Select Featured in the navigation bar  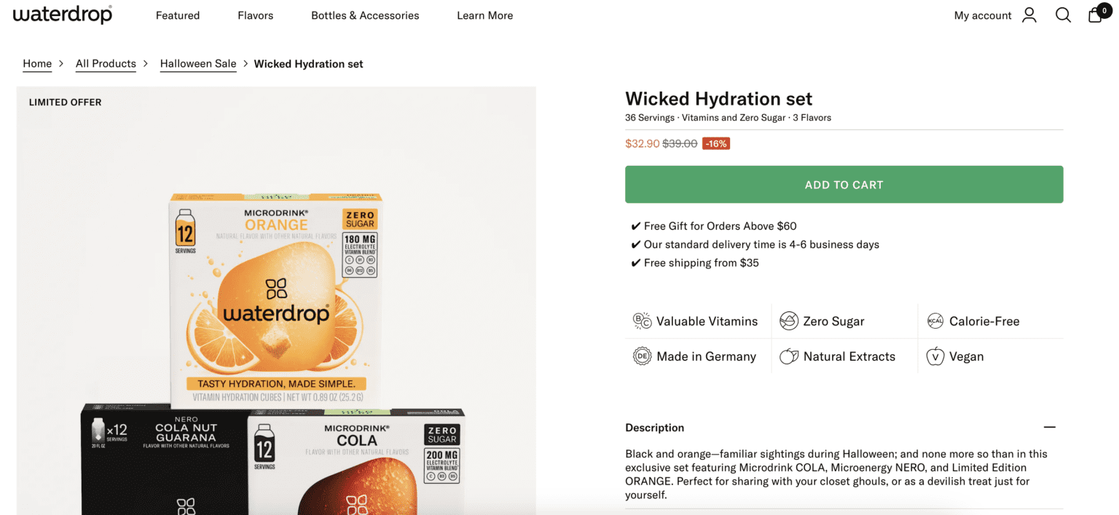pos(177,15)
